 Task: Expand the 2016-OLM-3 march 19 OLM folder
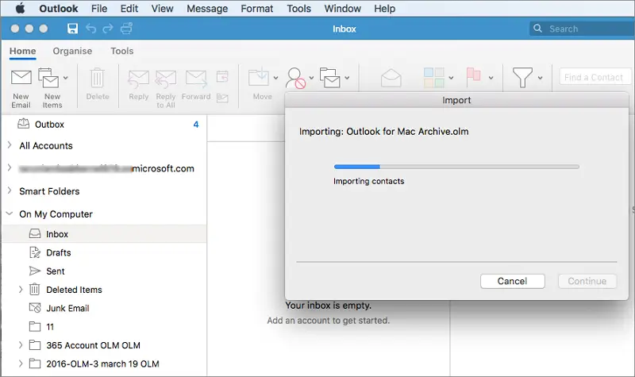coord(21,364)
